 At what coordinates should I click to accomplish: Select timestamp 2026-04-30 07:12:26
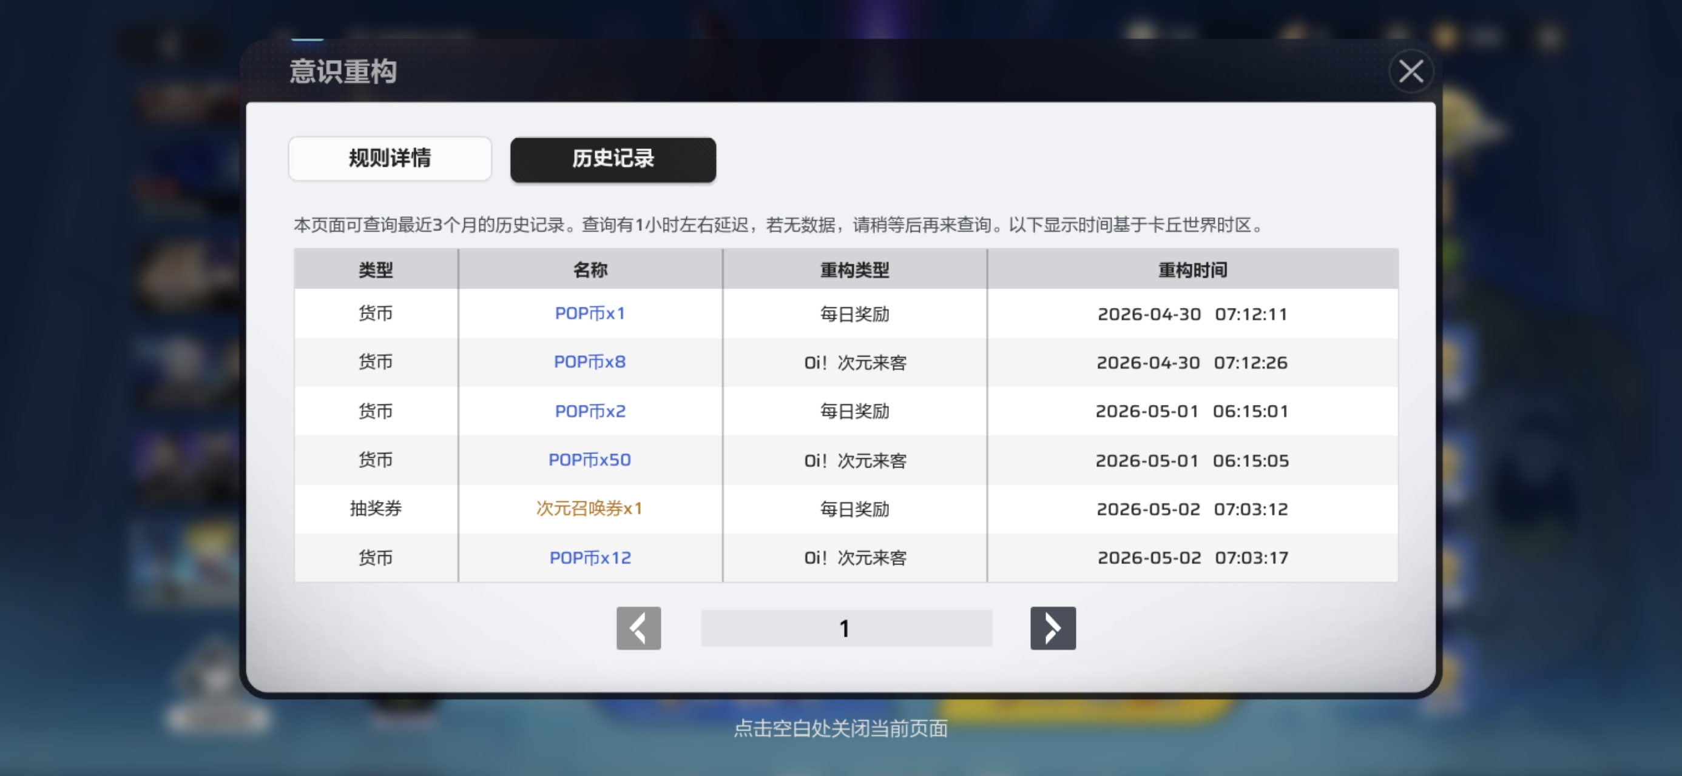[1192, 362]
